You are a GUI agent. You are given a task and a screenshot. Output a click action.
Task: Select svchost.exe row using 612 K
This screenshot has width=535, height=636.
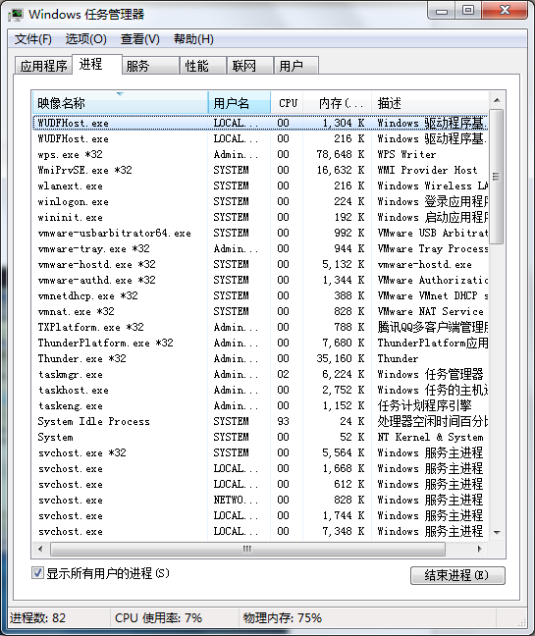pos(260,484)
